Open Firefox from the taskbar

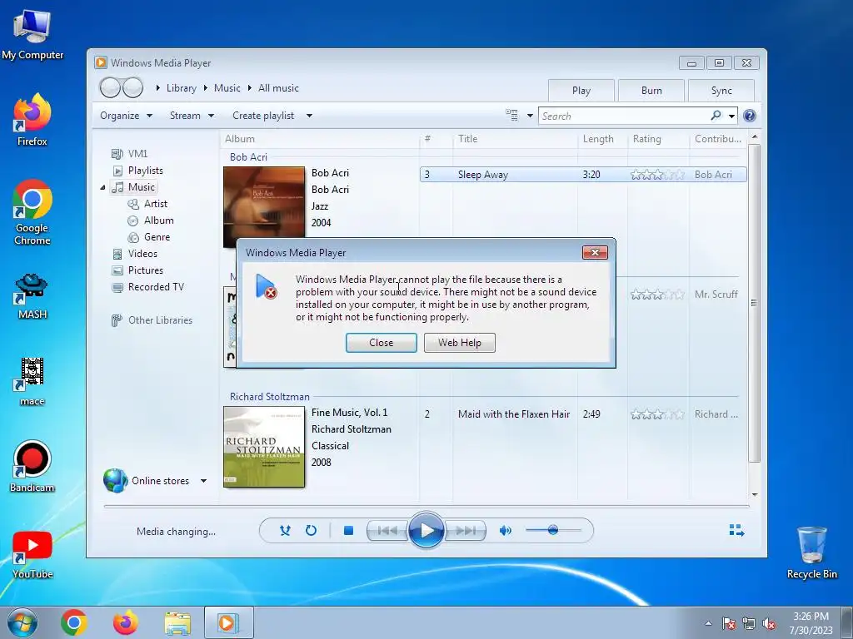pyautogui.click(x=125, y=622)
